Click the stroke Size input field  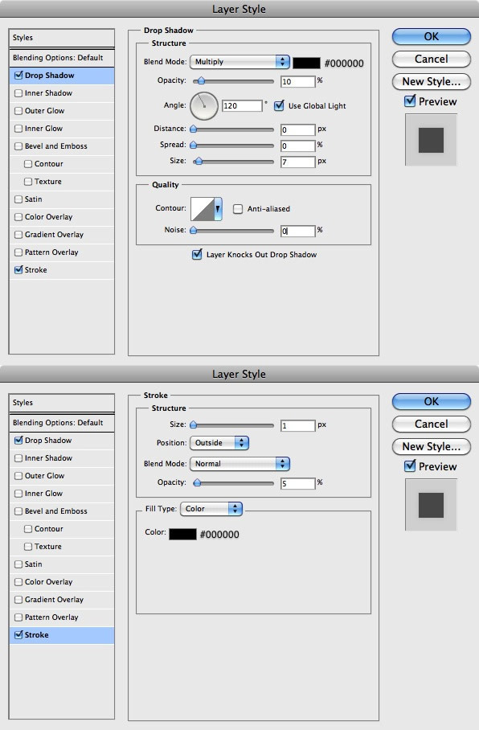point(298,425)
